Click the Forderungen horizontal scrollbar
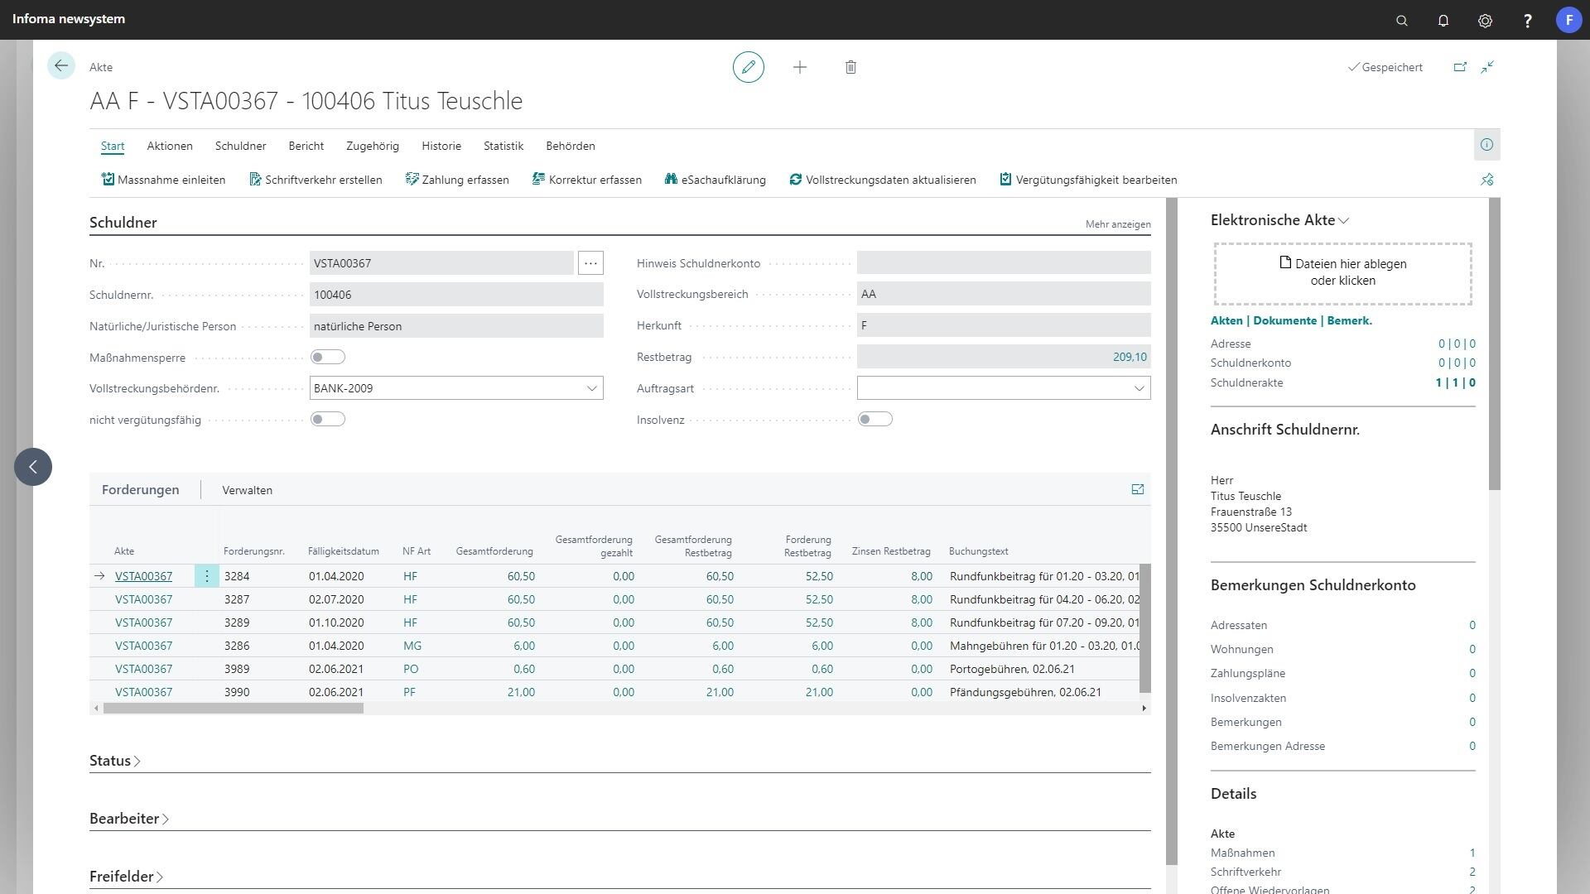Screen dimensions: 1590x894 click(232, 708)
